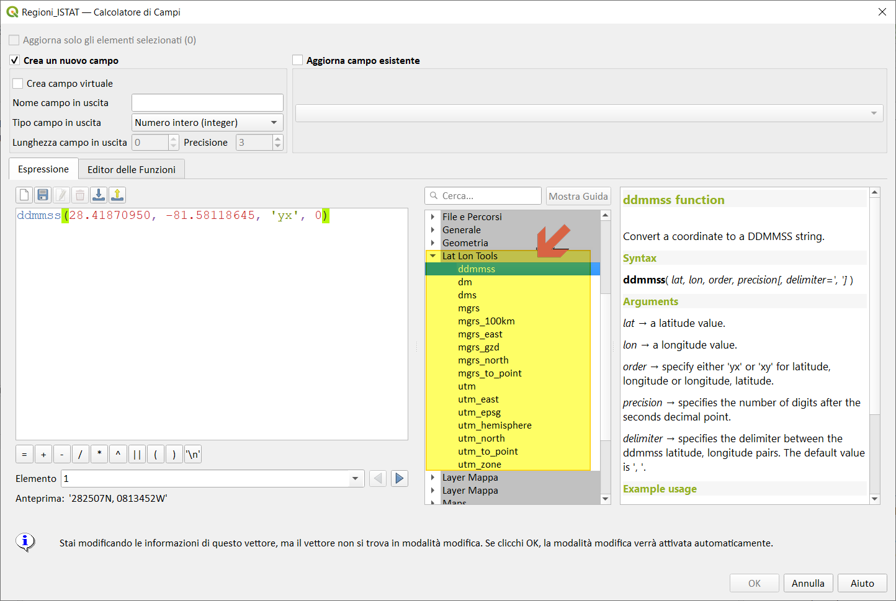Insert a newline character with '\n' button
The width and height of the screenshot is (896, 601).
click(192, 453)
